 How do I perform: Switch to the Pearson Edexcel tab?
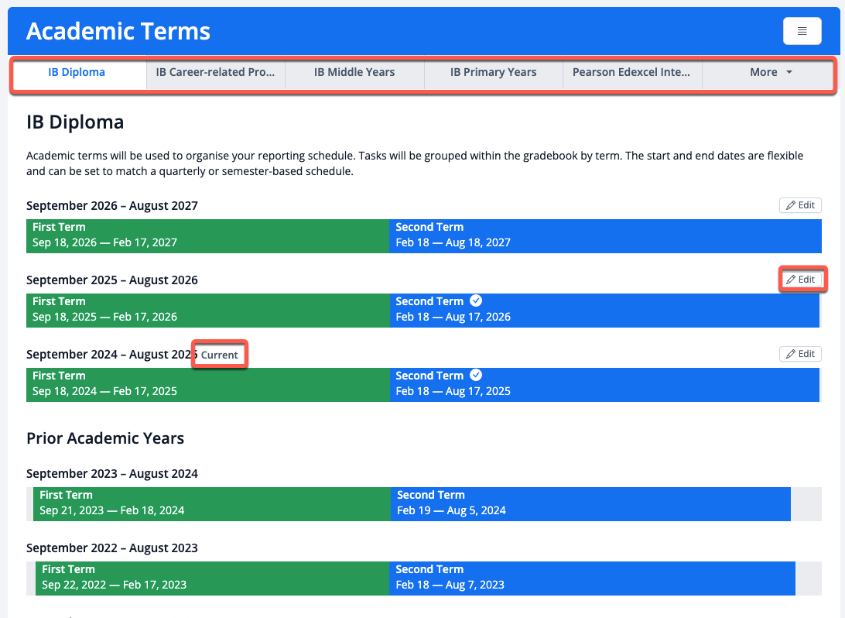point(632,72)
